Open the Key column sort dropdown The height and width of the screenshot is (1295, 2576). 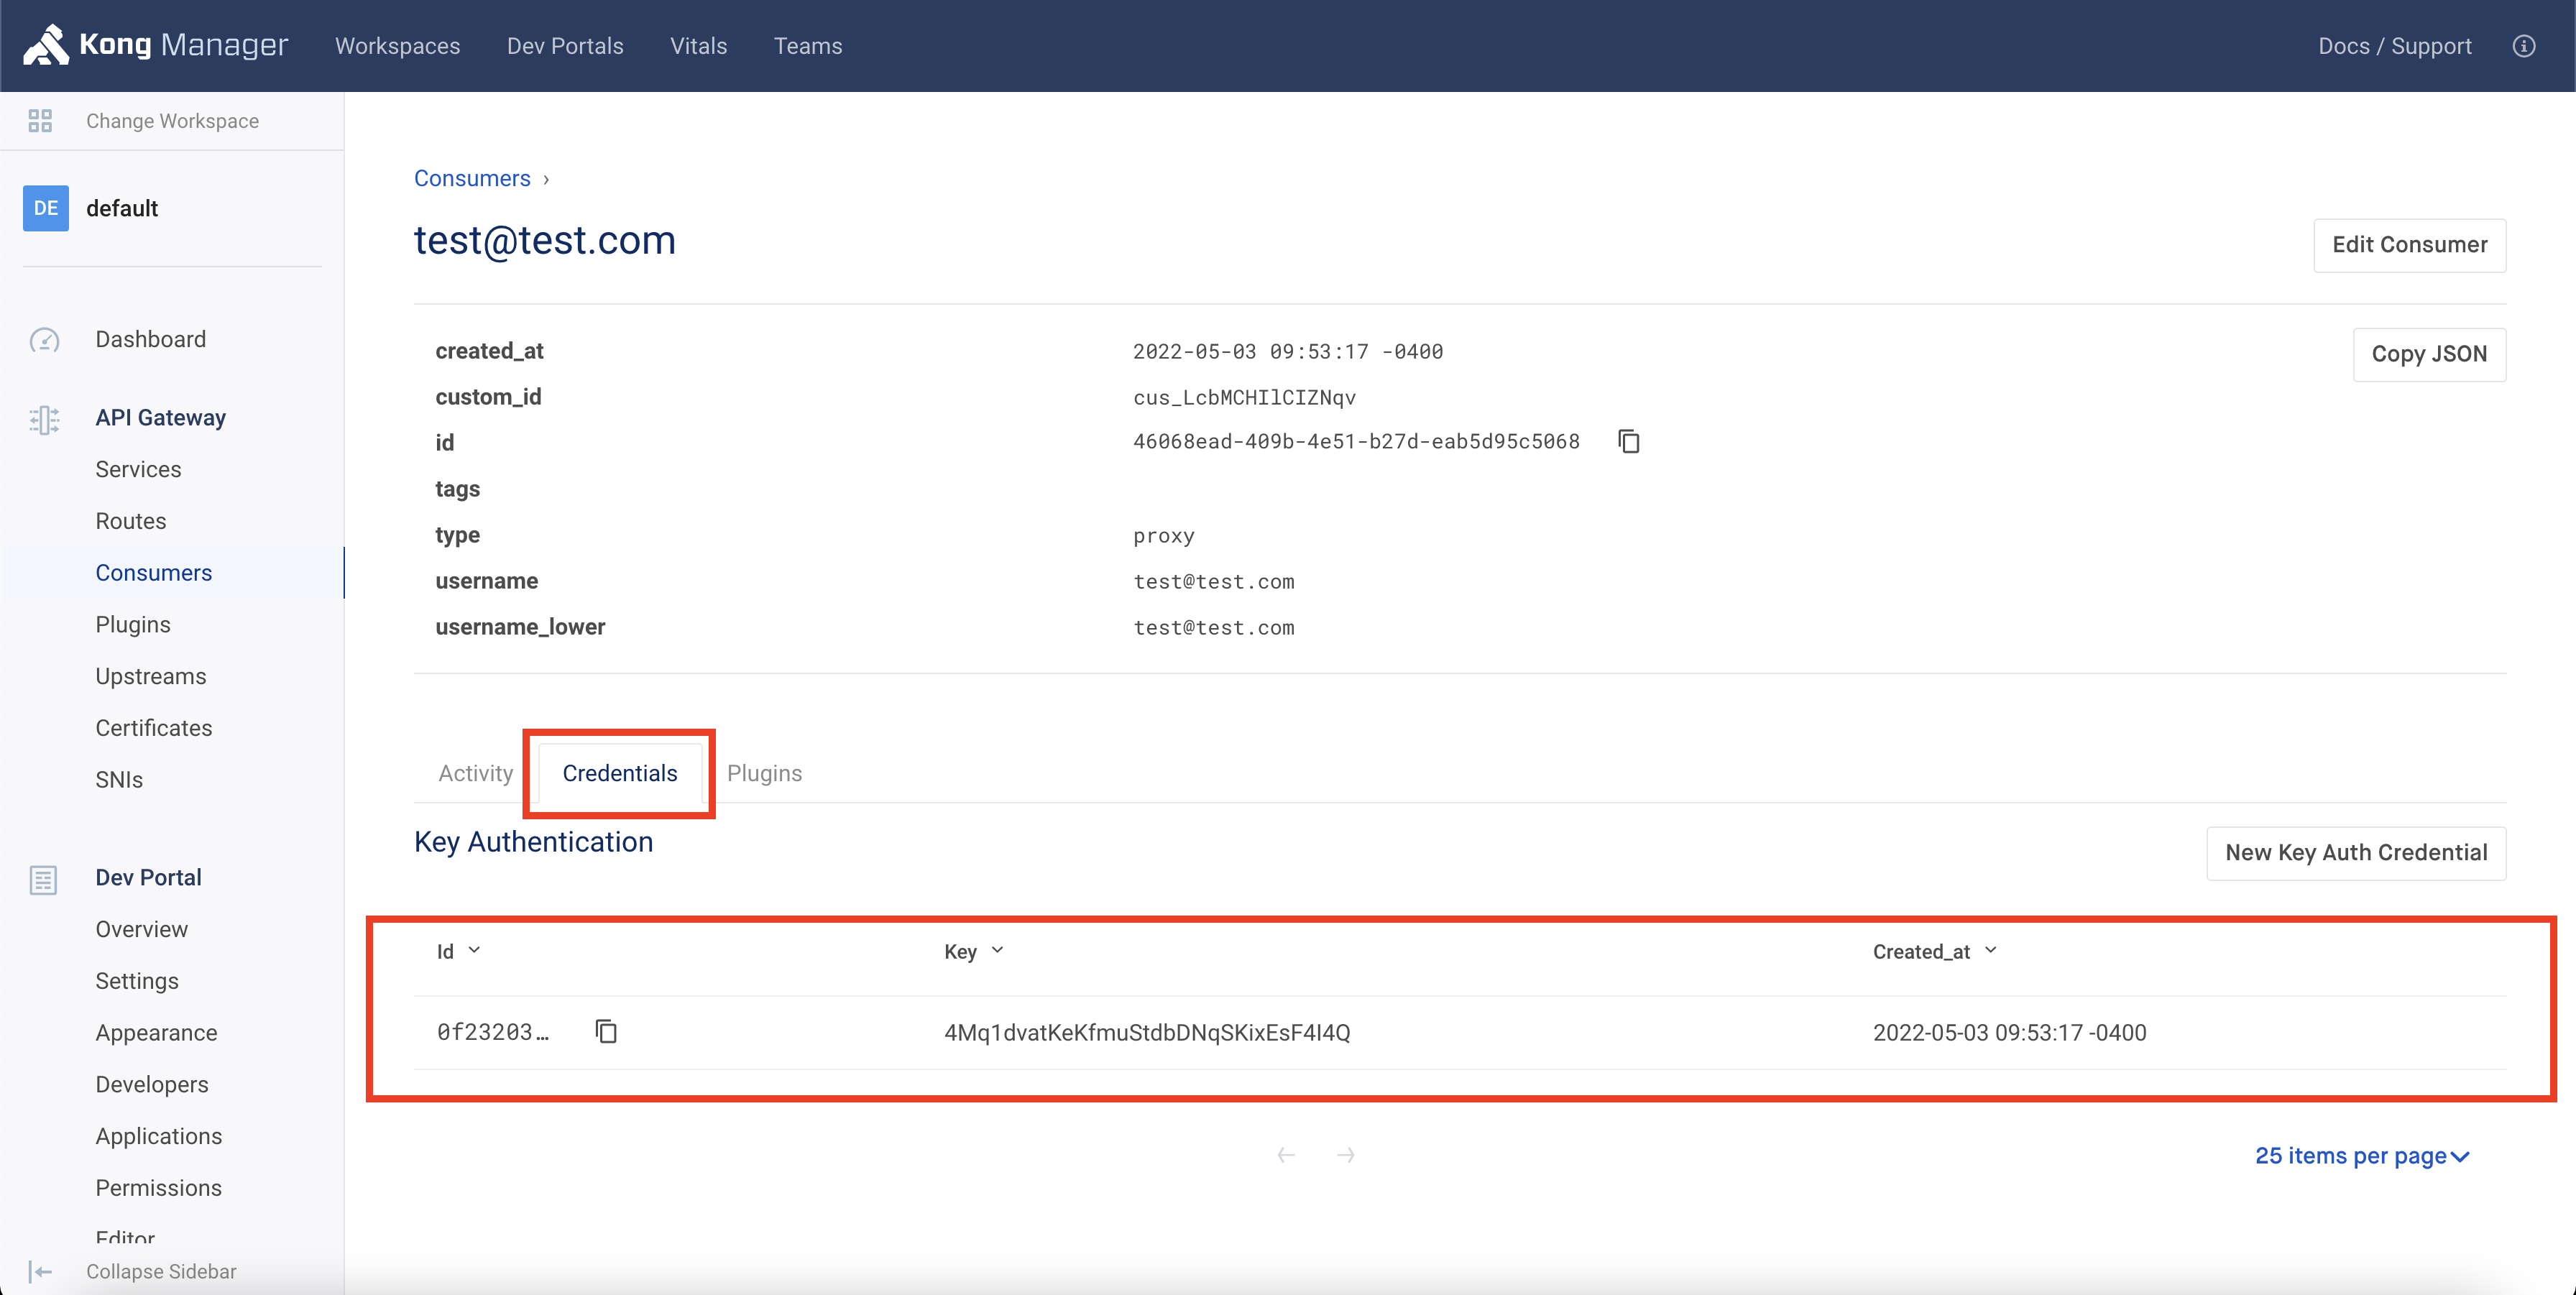[x=997, y=951]
